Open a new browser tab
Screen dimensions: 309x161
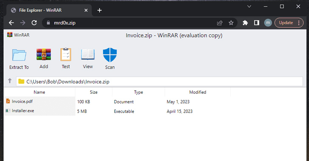click(x=99, y=10)
